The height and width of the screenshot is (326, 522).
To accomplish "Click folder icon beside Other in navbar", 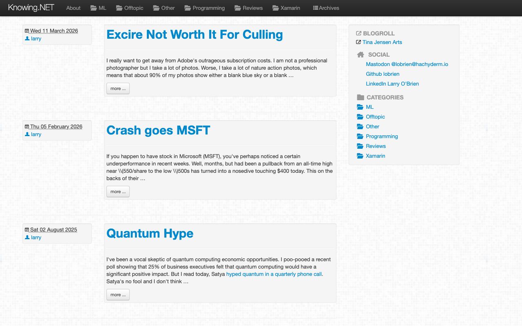I will (156, 8).
